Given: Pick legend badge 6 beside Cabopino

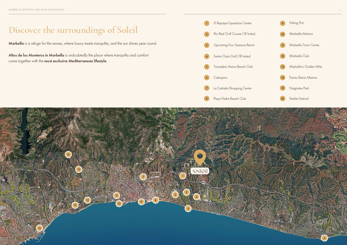Looking at the screenshot, I should tap(207, 78).
